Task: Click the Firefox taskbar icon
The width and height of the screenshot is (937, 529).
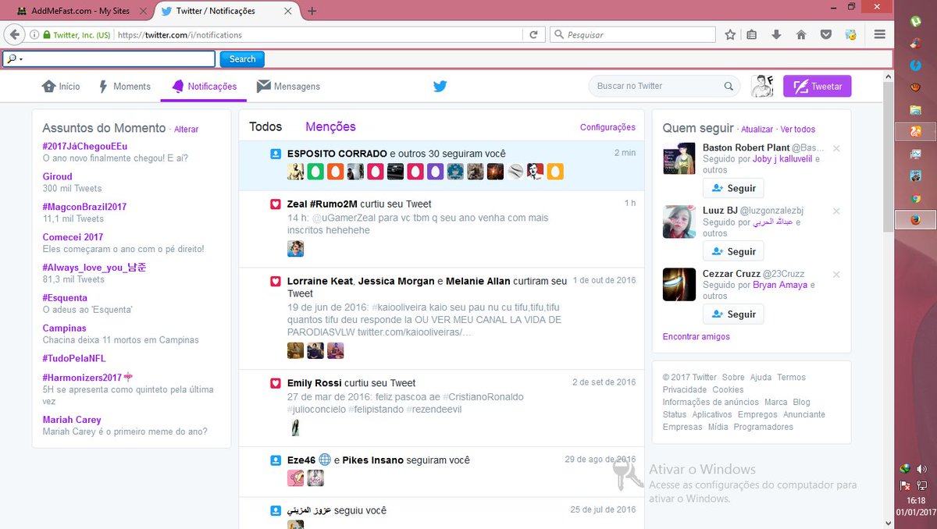Action: click(x=915, y=220)
